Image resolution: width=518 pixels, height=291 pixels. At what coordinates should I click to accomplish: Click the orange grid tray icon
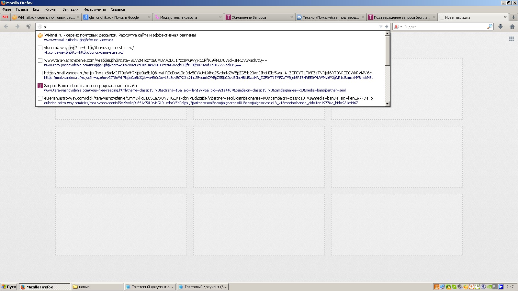click(x=471, y=287)
